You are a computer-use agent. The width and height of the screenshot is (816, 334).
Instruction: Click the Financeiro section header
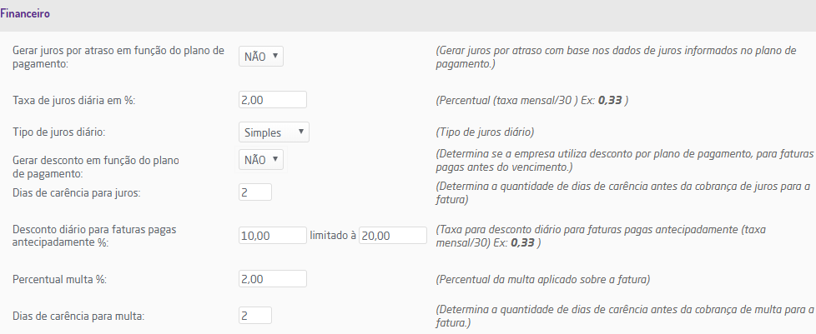coord(35,15)
